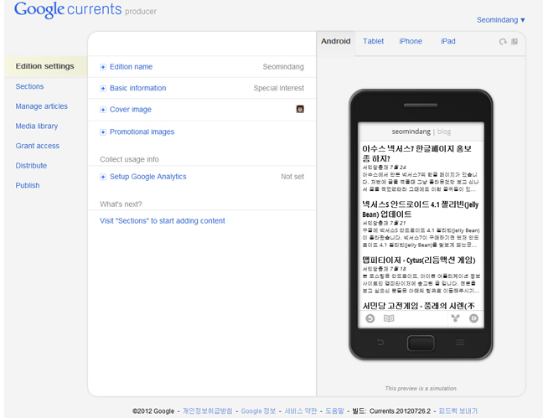Click the Google 정보 footer link

tap(258, 411)
